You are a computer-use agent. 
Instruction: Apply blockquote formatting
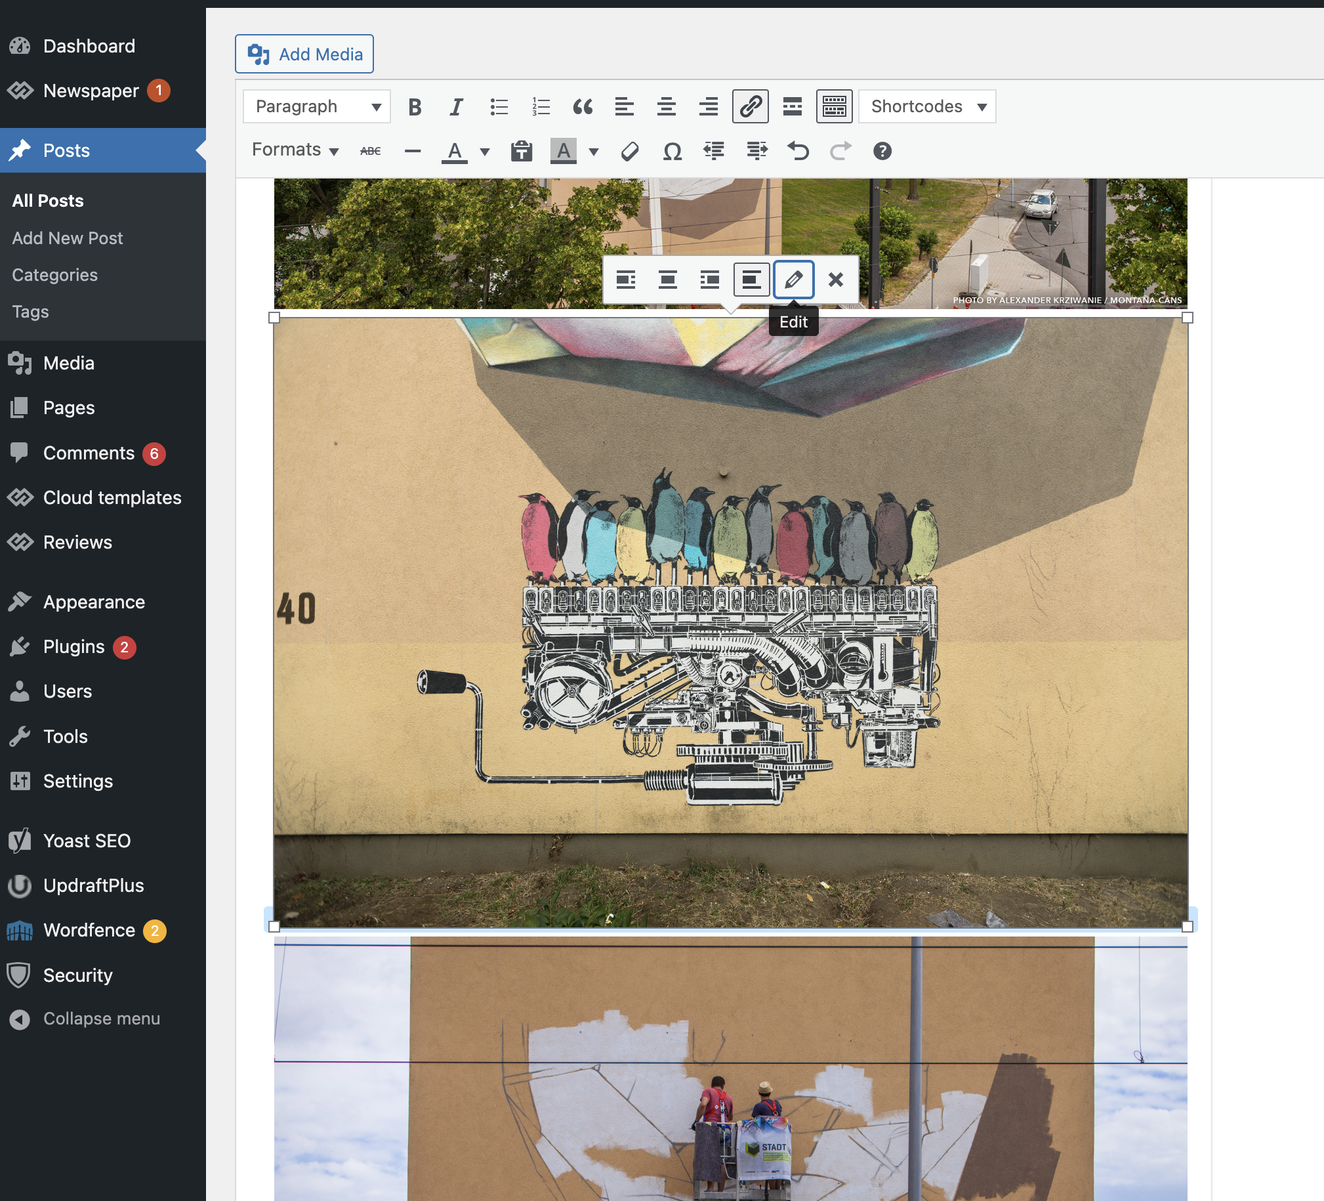pos(583,106)
